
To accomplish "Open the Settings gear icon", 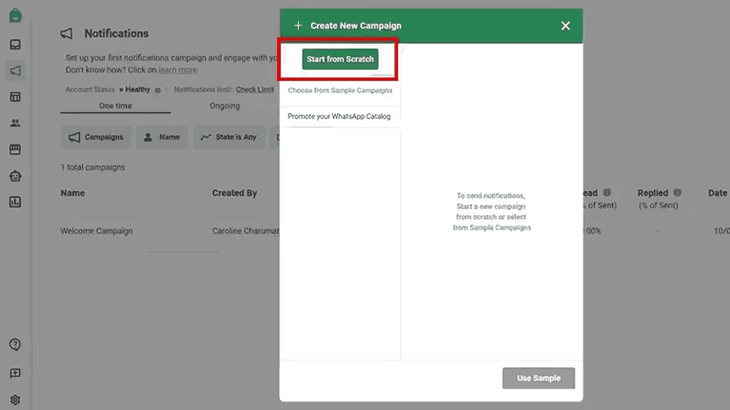I will click(15, 400).
